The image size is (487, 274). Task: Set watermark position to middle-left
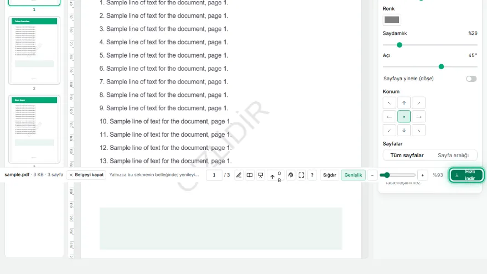(x=389, y=117)
